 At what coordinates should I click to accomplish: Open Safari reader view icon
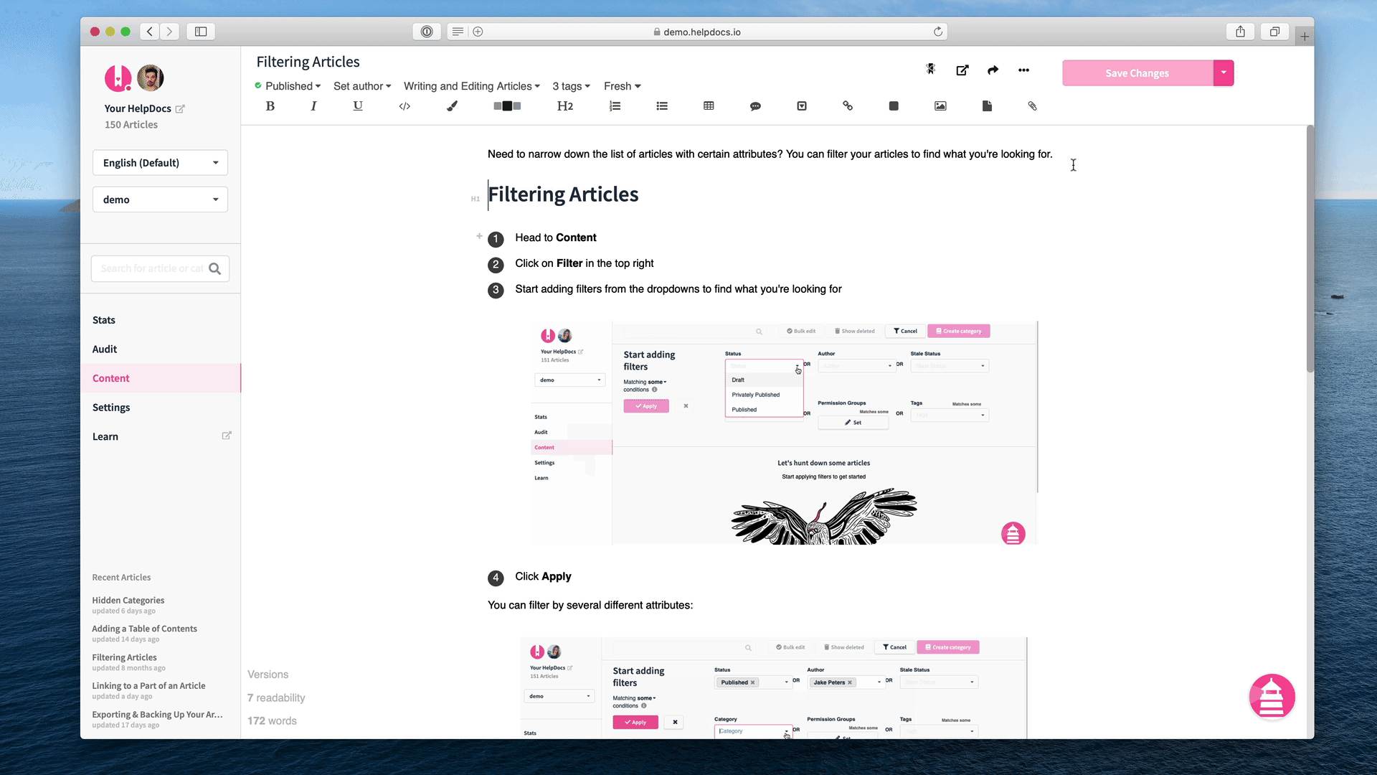458,32
